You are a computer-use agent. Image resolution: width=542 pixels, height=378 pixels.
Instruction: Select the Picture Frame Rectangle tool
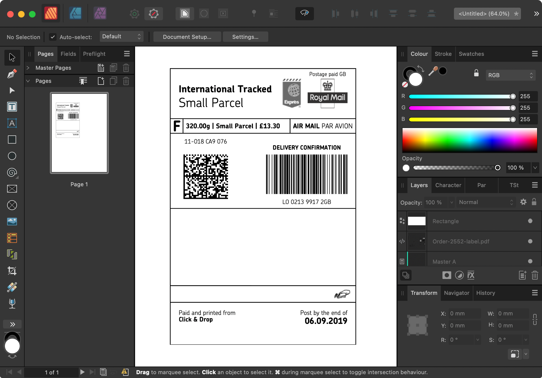point(12,189)
